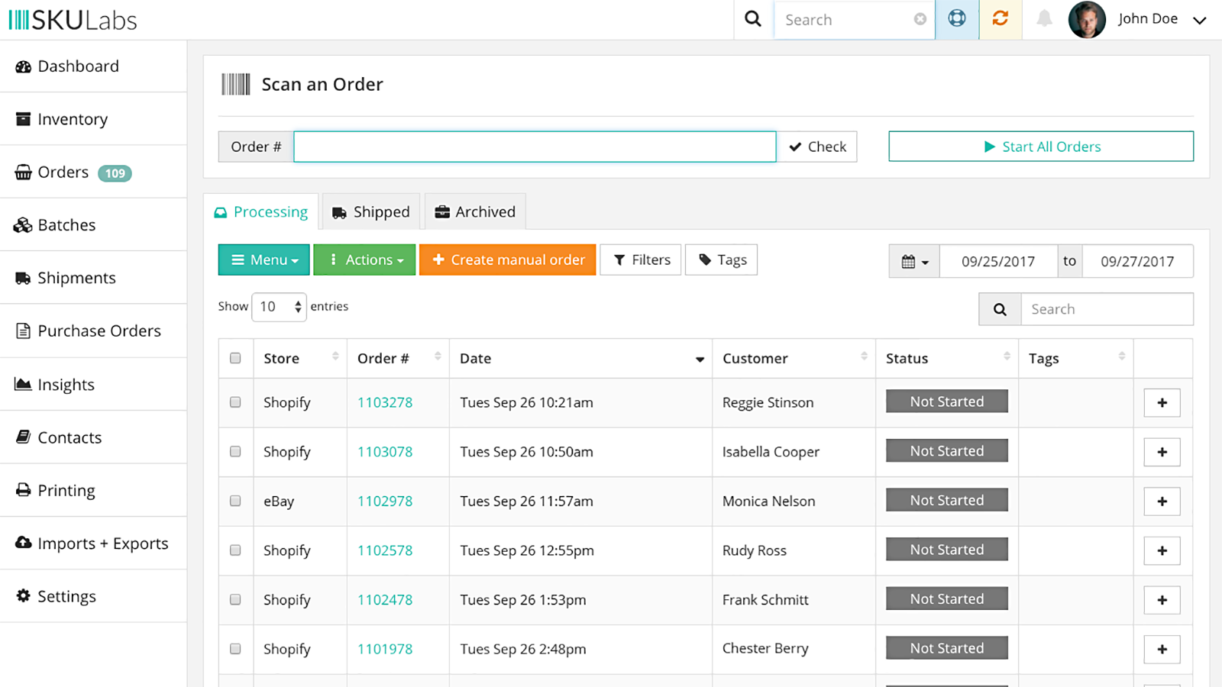Click the Start All Orders button
This screenshot has height=687, width=1222.
click(x=1041, y=147)
